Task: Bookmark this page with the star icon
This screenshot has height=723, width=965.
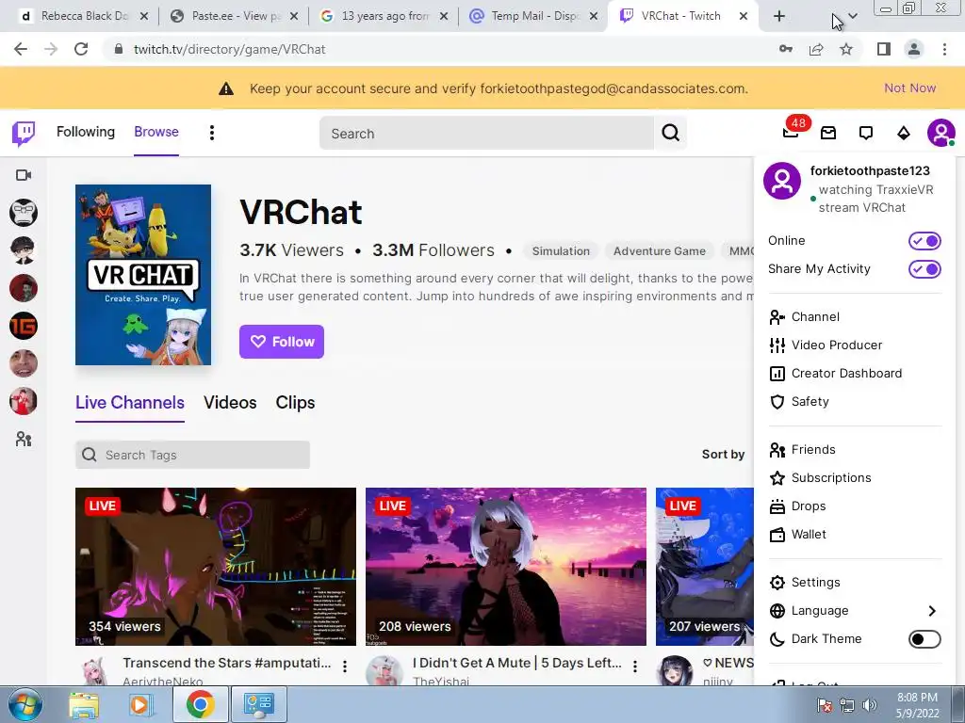Action: point(846,49)
